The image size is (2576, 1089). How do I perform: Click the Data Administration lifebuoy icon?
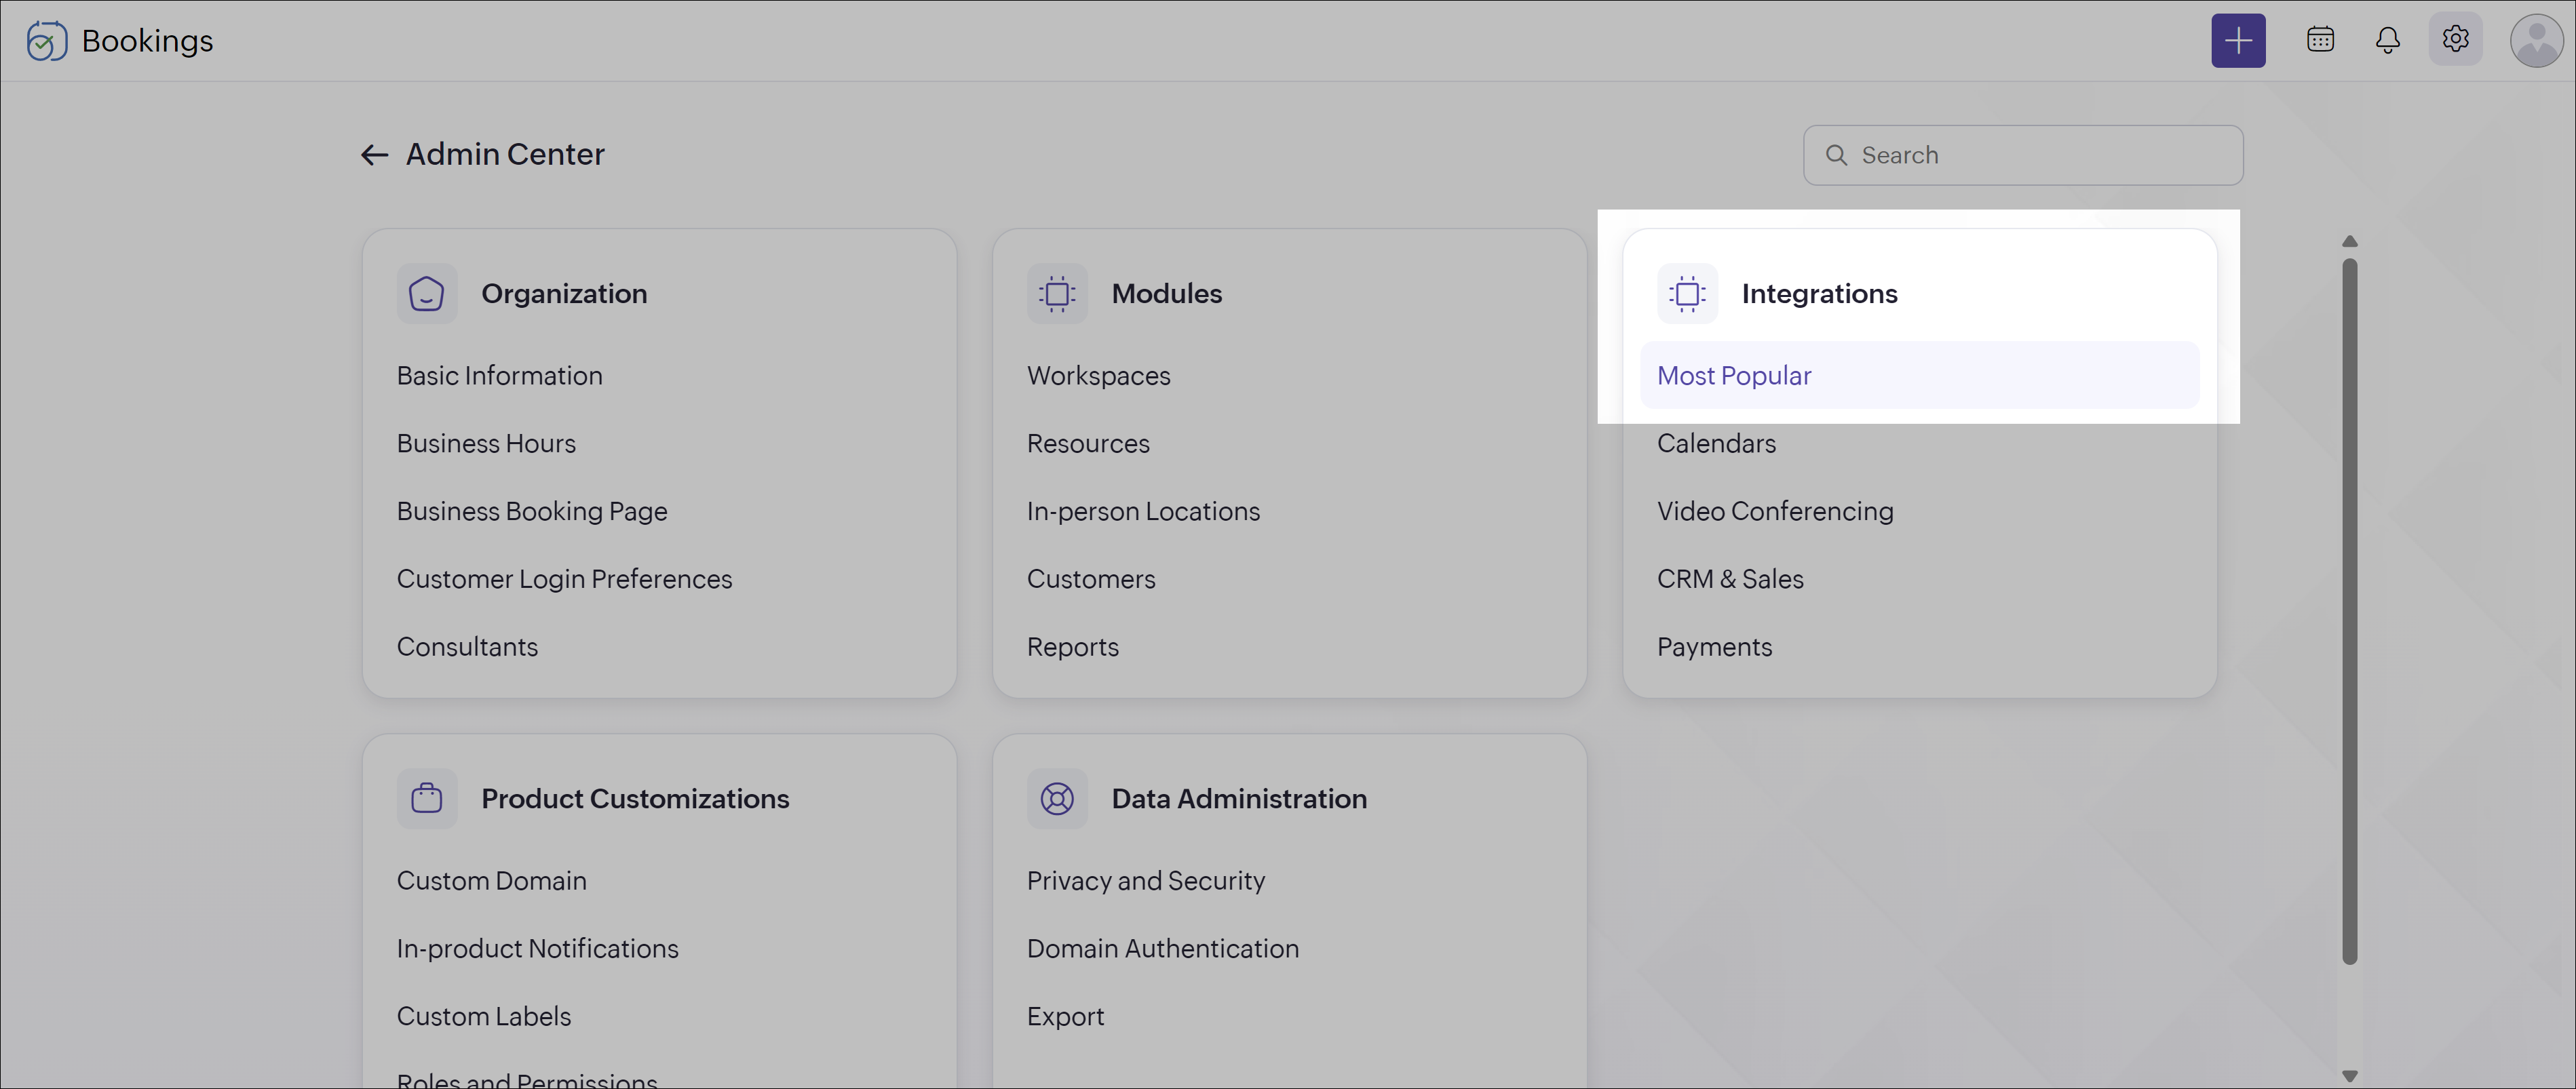1057,798
